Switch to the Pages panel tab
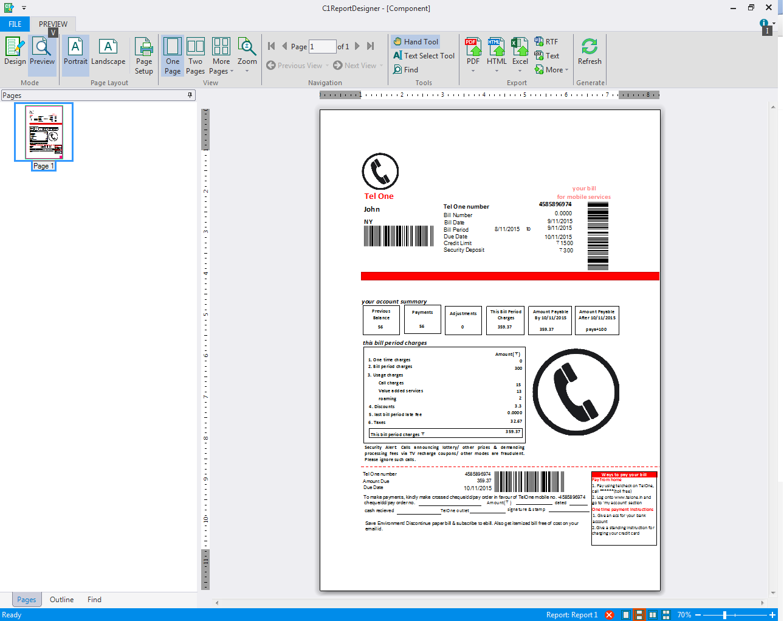The image size is (784, 621). [x=26, y=600]
